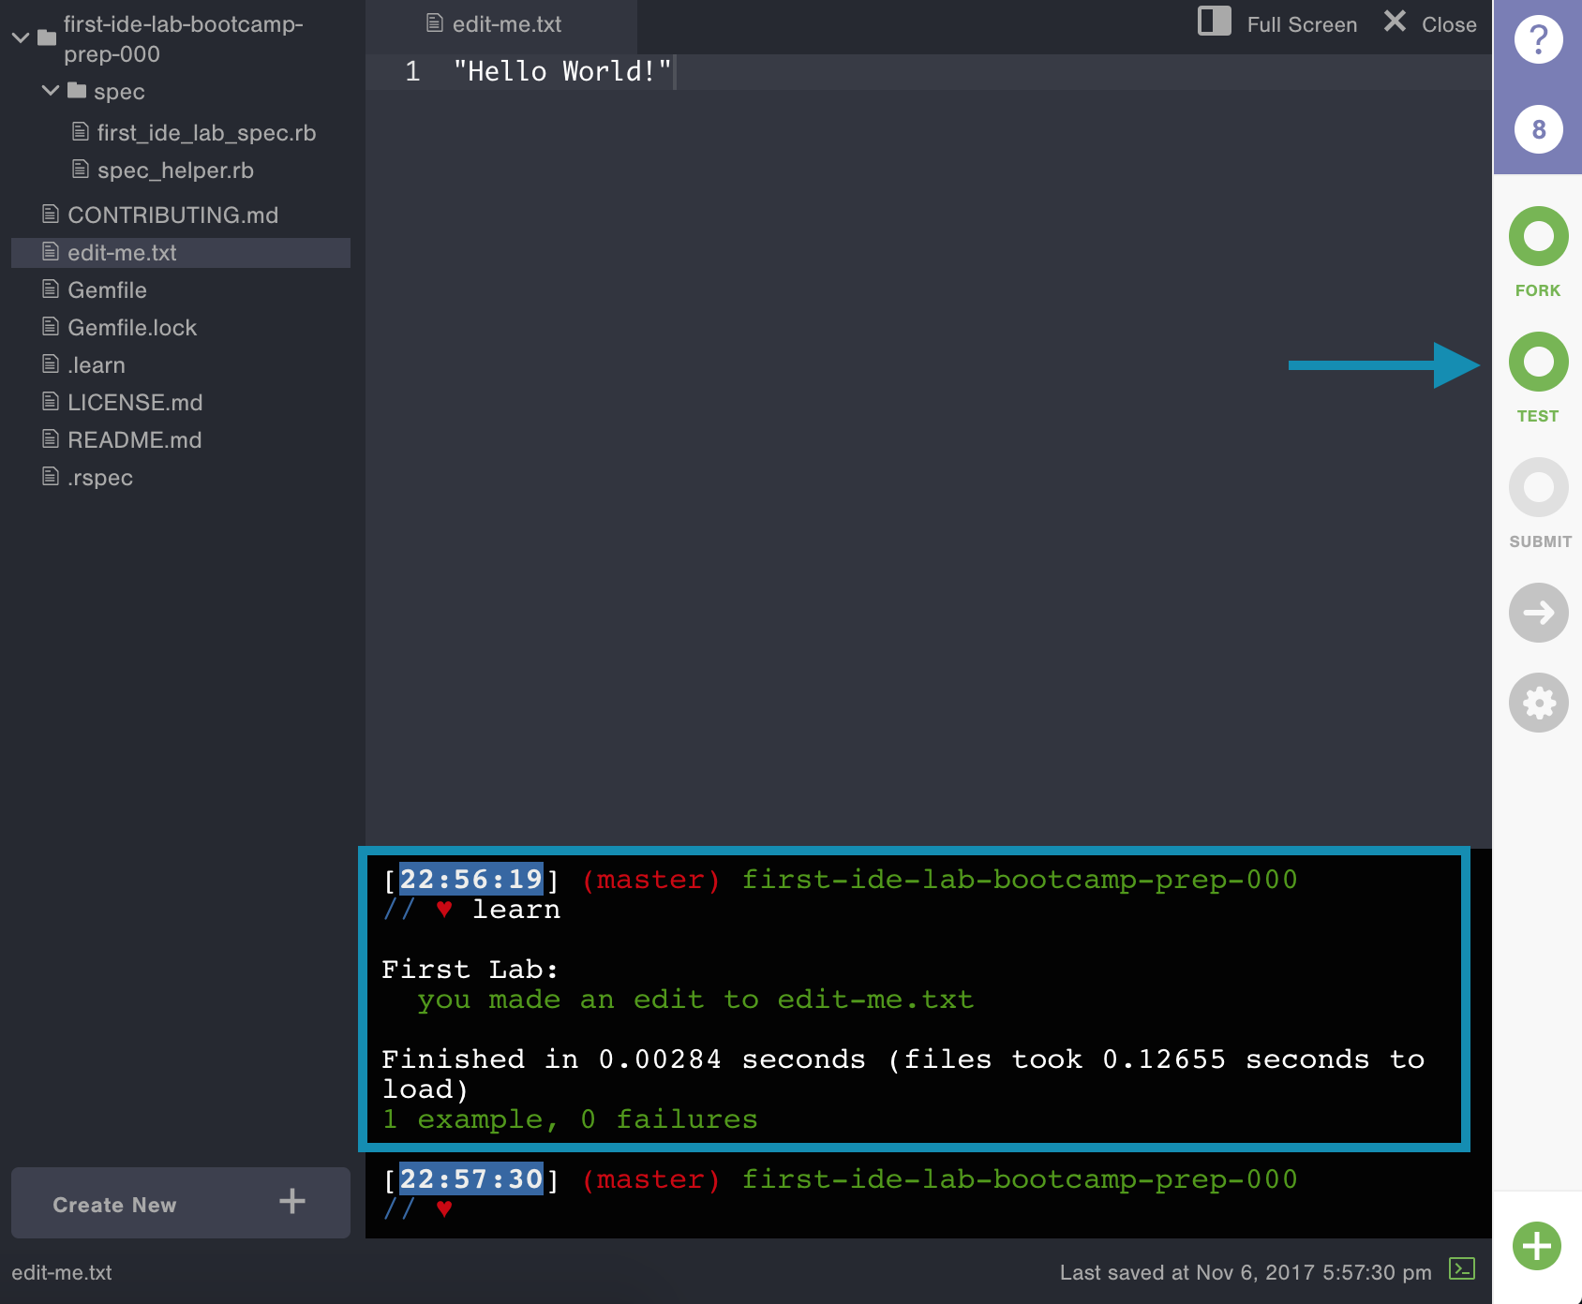
Task: Open settings with the gear icon
Action: 1538,703
